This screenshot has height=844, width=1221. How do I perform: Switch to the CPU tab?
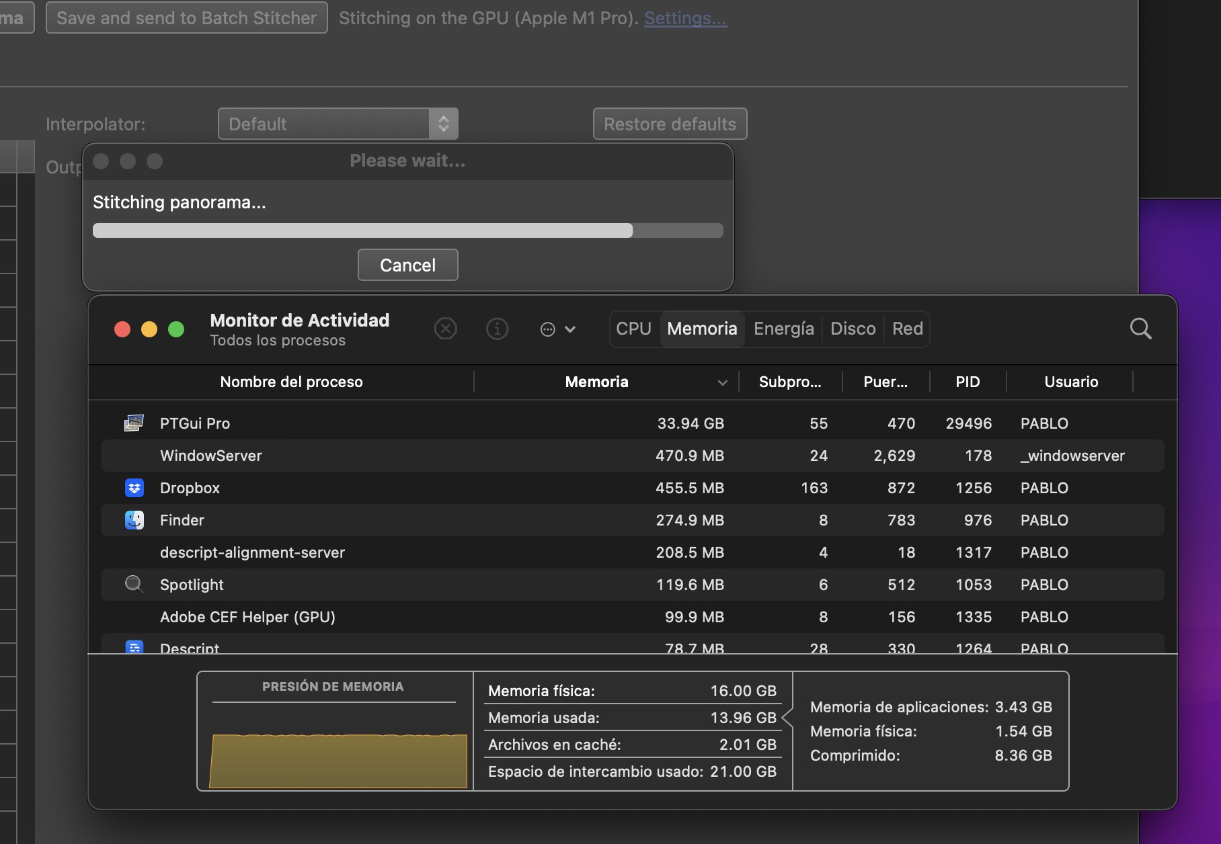click(633, 329)
